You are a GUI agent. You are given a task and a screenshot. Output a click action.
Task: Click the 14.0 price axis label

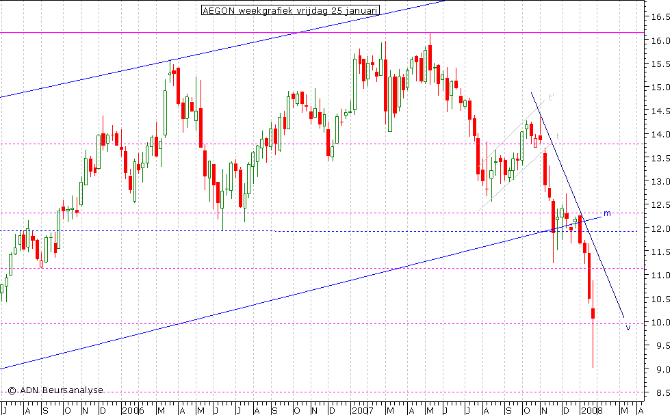tap(660, 135)
